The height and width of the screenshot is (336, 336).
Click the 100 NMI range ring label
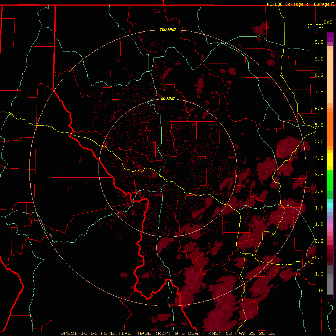tap(168, 29)
